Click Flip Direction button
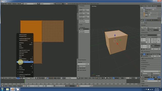The width and height of the screenshot is (162, 91). pos(84,22)
